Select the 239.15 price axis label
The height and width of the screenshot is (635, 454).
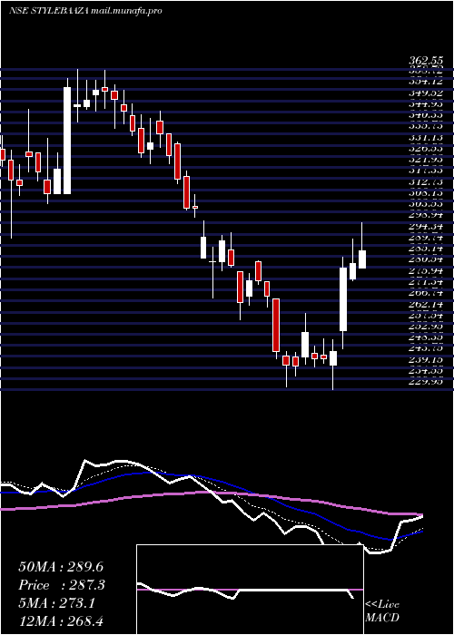[x=425, y=359]
